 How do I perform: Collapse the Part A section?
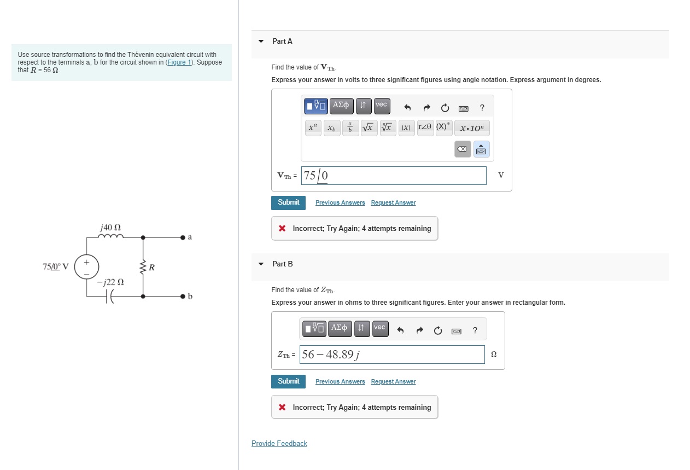click(261, 41)
